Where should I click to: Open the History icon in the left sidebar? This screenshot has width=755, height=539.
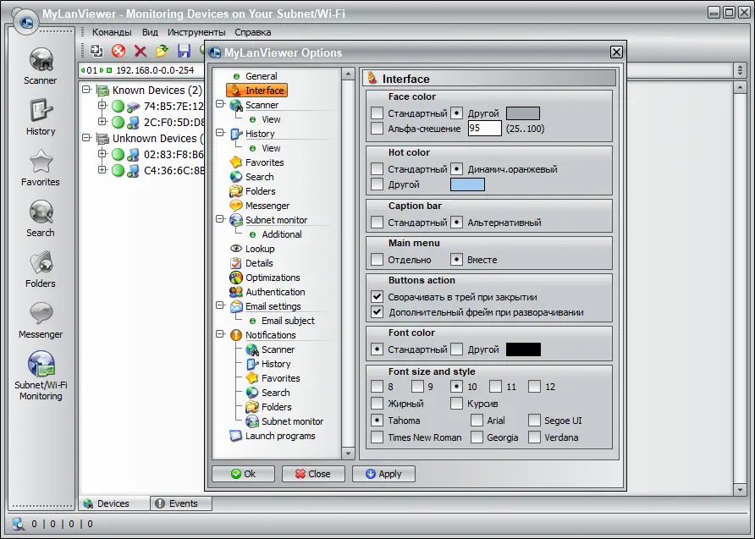tap(41, 111)
